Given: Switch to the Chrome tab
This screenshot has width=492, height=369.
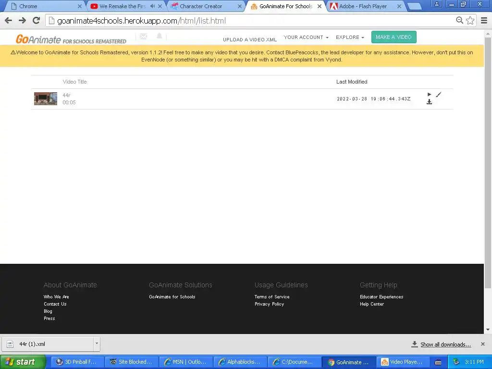Looking at the screenshot, I should (44, 6).
